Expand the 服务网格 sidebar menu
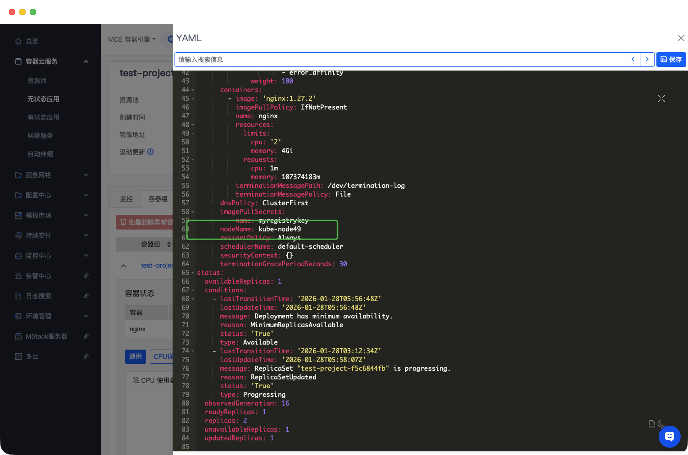The width and height of the screenshot is (688, 455). pyautogui.click(x=86, y=175)
